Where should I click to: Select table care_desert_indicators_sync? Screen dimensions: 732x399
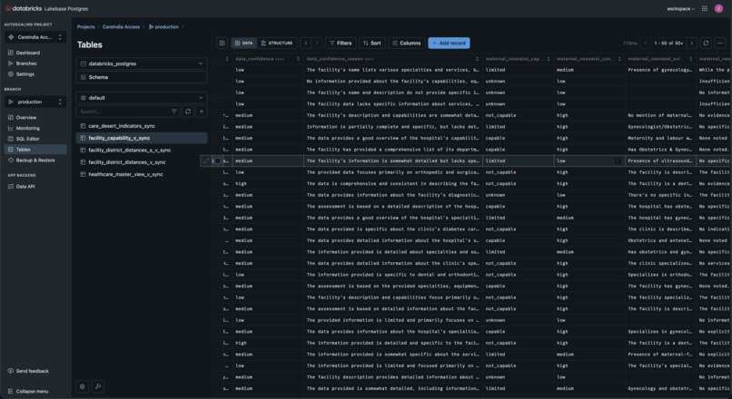click(142, 126)
